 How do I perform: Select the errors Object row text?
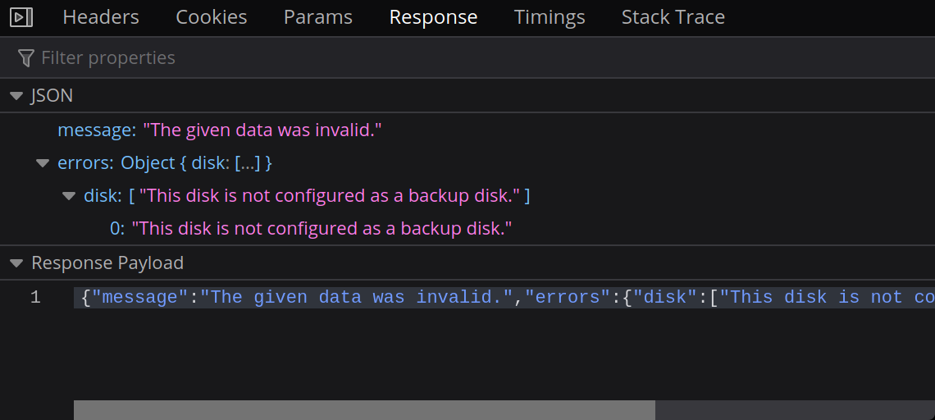164,163
